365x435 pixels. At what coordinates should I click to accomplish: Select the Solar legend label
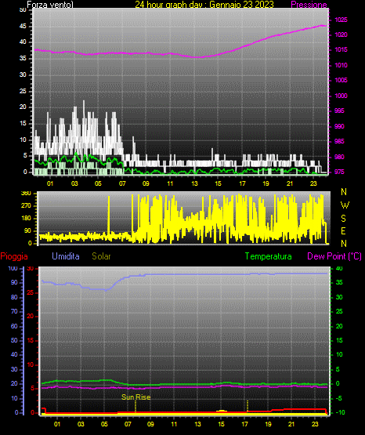click(101, 256)
